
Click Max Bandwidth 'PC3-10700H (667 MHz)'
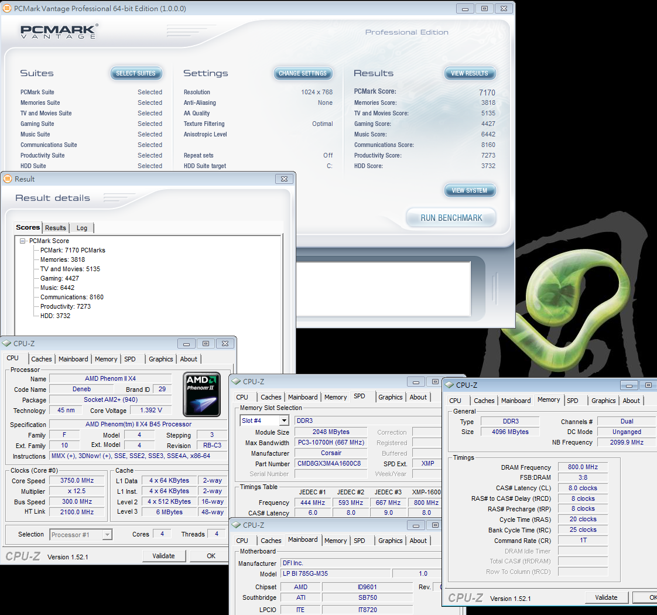click(x=331, y=442)
